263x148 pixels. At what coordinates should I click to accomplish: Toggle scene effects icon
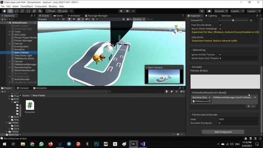(78, 19)
